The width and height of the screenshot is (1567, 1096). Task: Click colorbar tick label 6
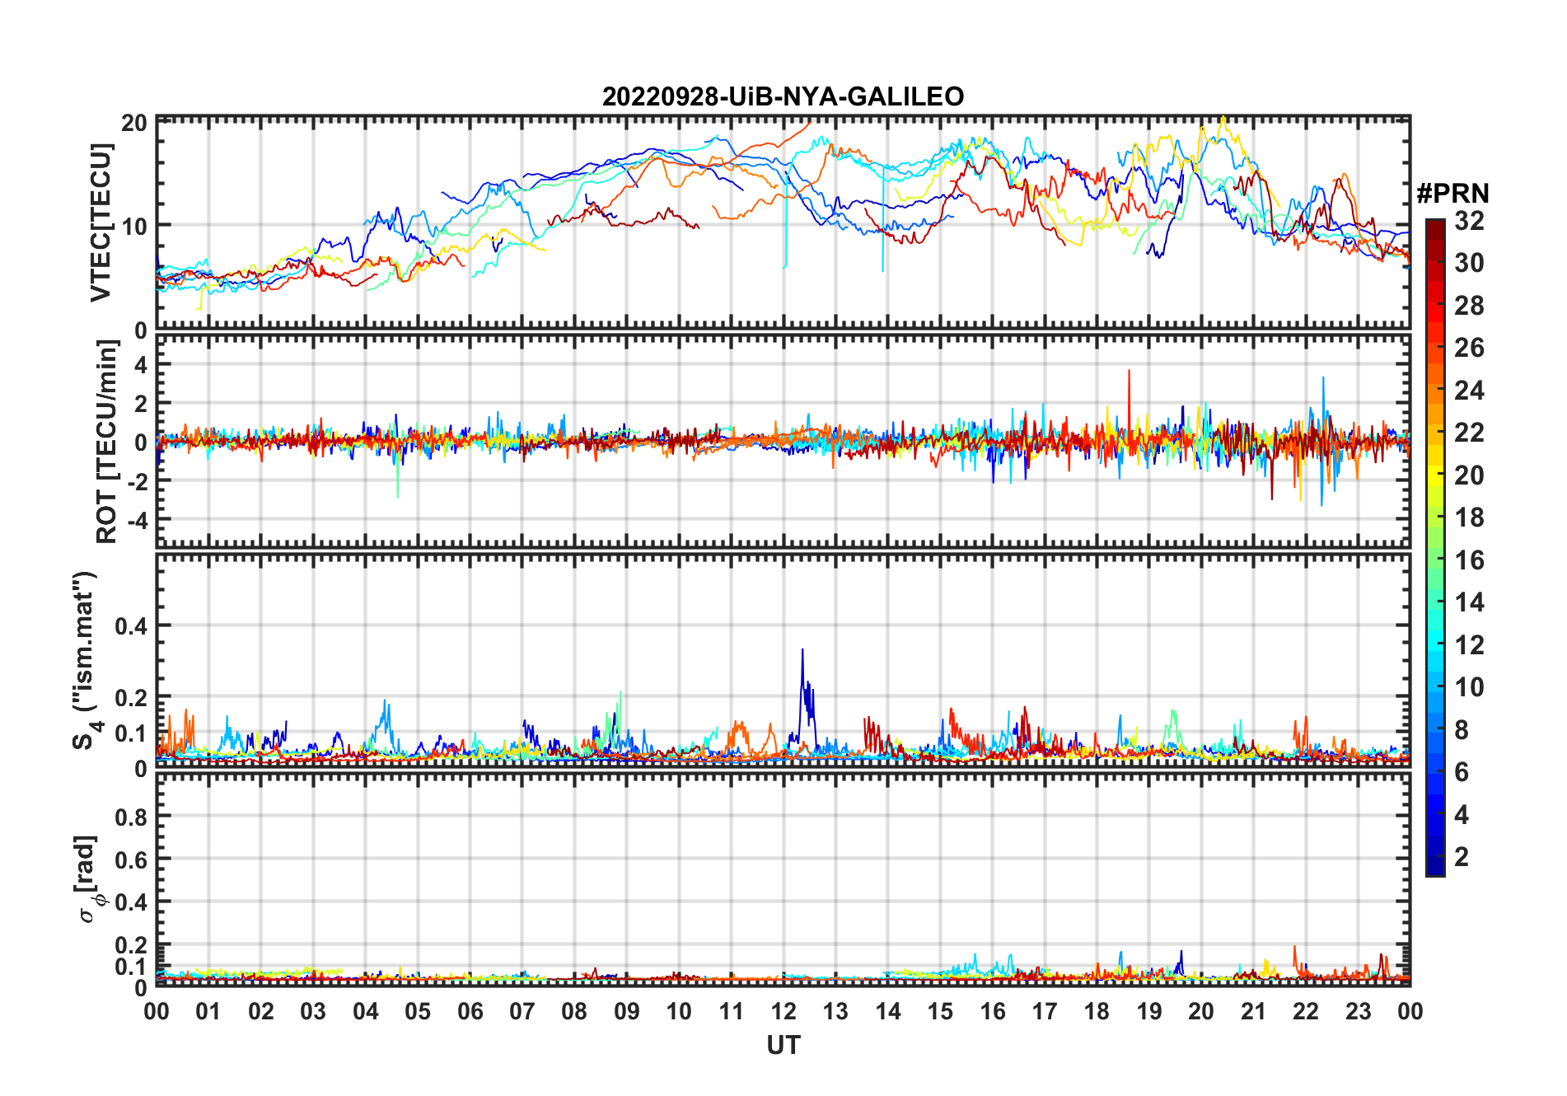1462,772
